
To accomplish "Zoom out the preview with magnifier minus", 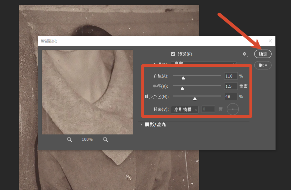I will click(70, 139).
